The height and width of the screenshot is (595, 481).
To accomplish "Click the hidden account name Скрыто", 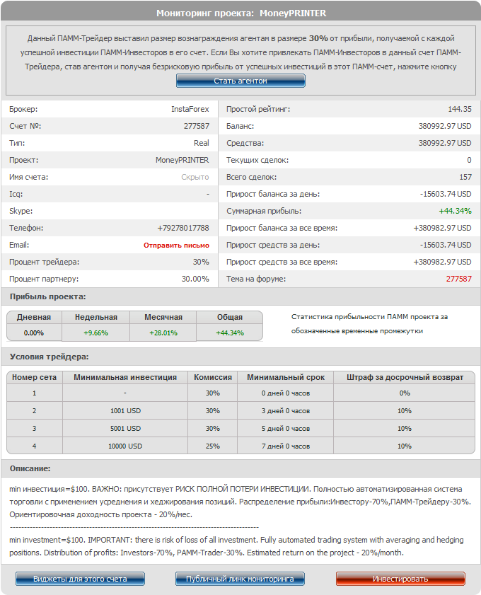I will [195, 177].
